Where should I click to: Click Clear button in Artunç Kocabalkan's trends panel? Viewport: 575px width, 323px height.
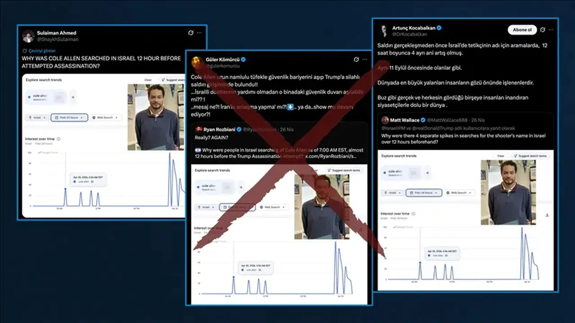click(500, 156)
